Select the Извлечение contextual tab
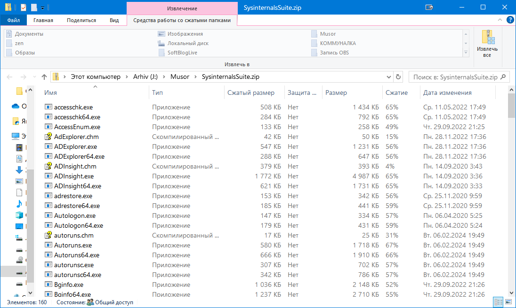 pyautogui.click(x=182, y=8)
